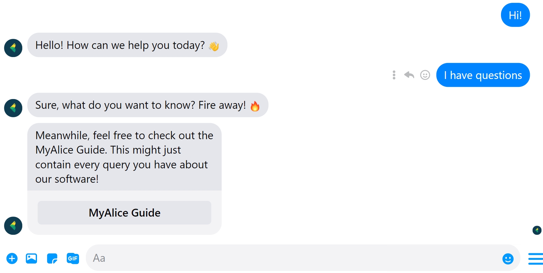Attach a photo using image icon
This screenshot has height=273, width=543.
(x=31, y=259)
